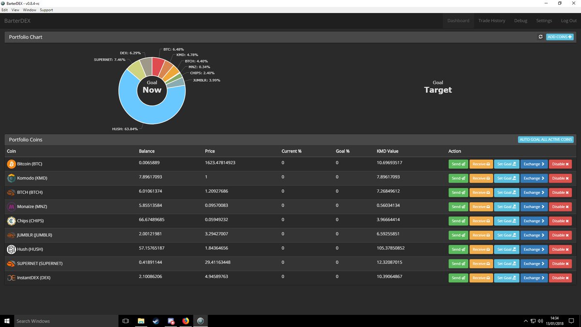
Task: Disable InstantDEX (DEX) coin
Action: tap(560, 278)
